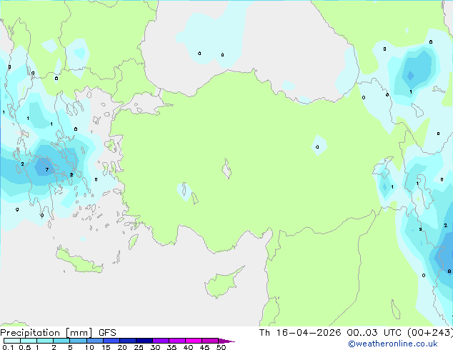
Task: Click the island of Cyprus on the map
Action: coord(223,282)
